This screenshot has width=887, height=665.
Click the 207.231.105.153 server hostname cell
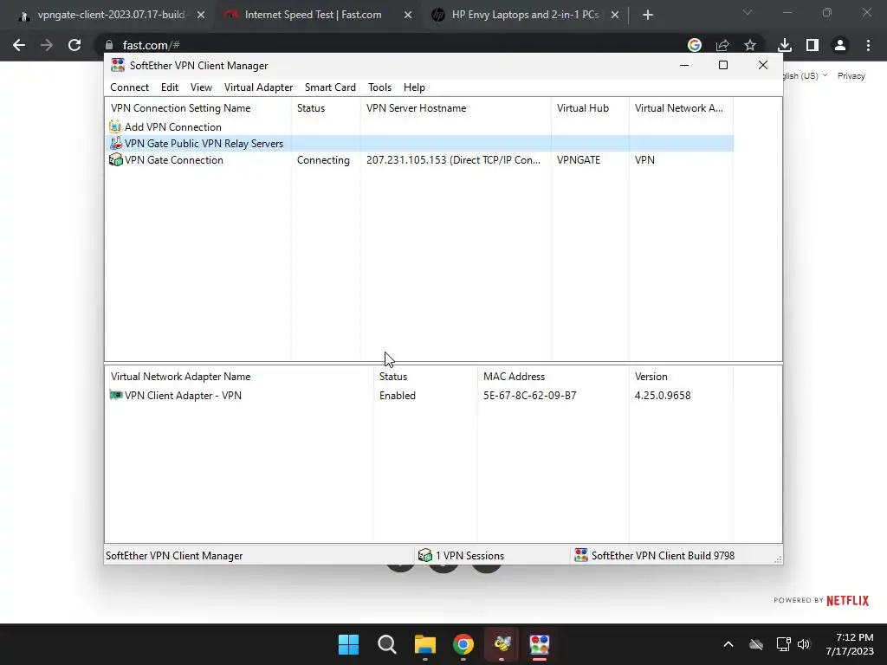(x=453, y=160)
